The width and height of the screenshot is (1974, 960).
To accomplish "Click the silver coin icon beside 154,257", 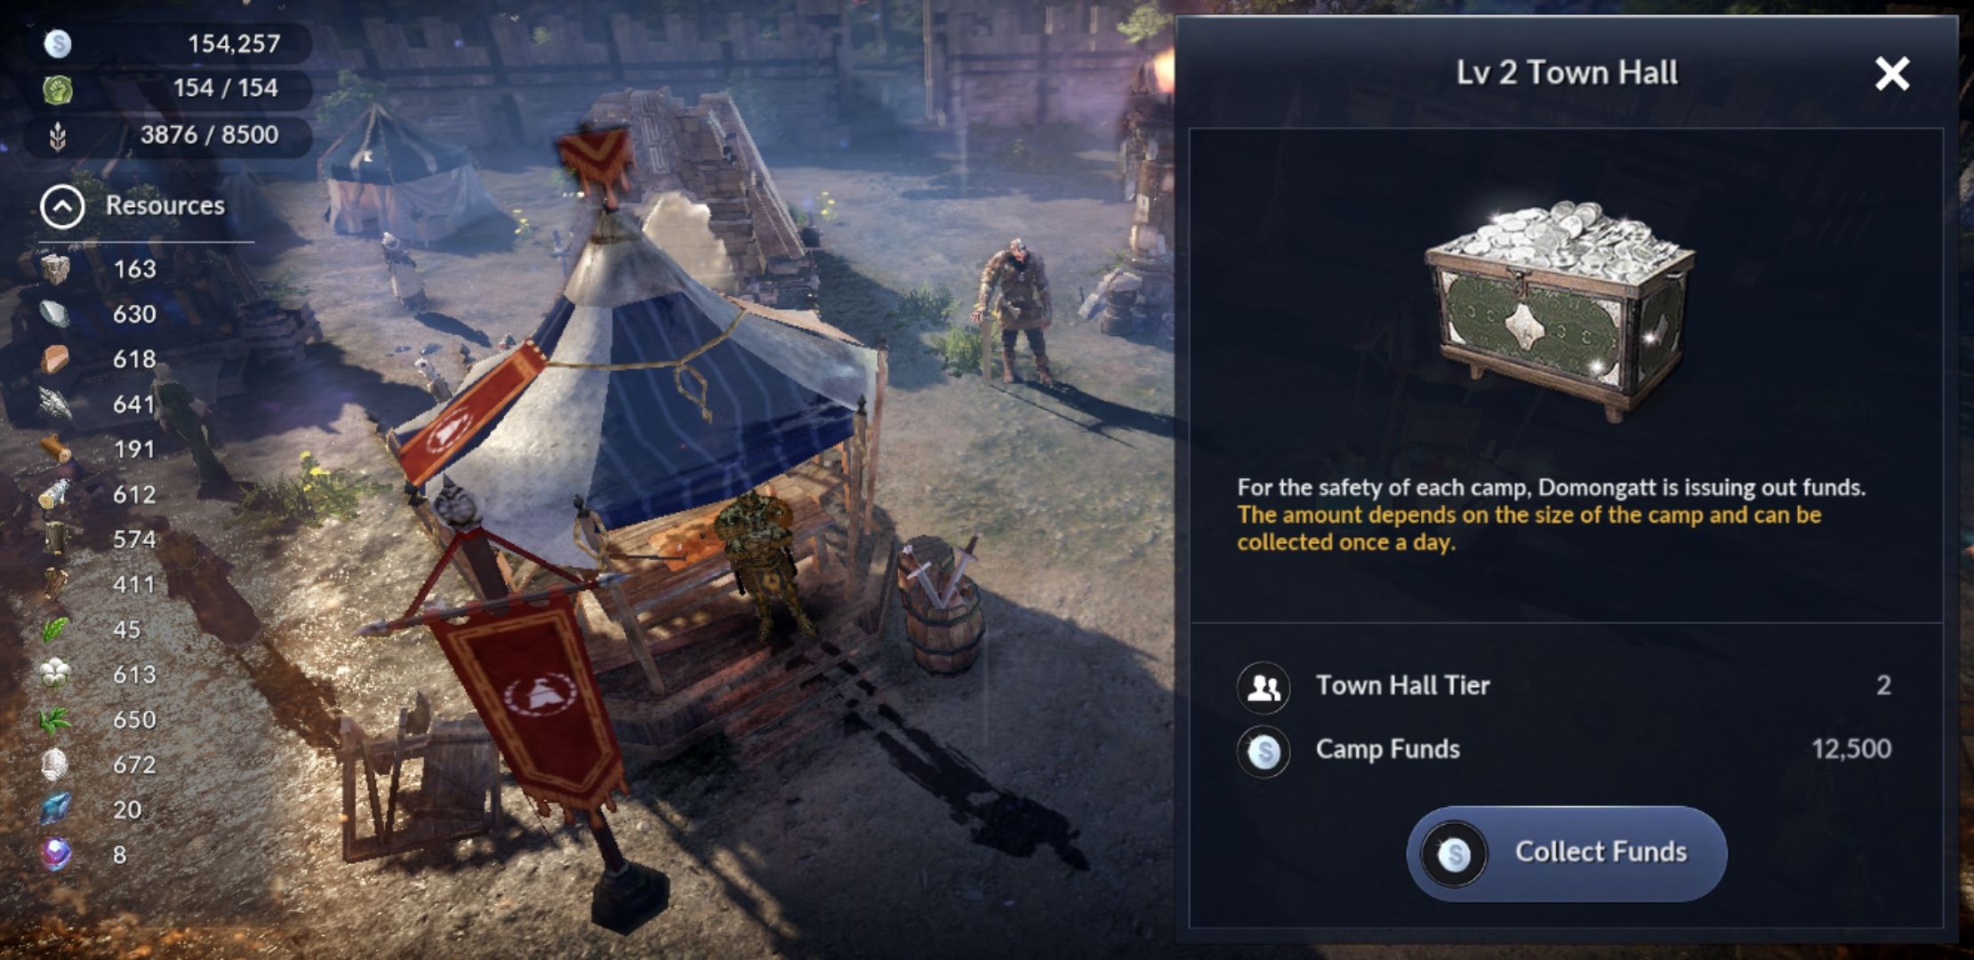I will click(58, 44).
